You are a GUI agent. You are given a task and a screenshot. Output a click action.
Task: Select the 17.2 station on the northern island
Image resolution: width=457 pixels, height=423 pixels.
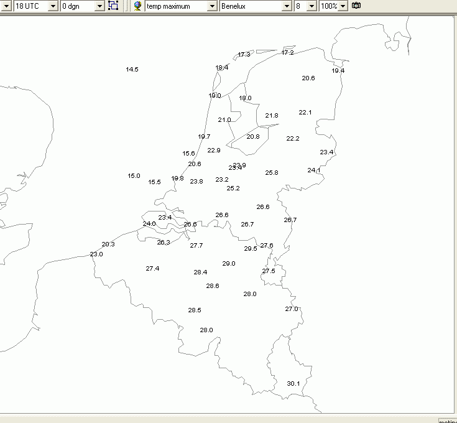pos(287,52)
